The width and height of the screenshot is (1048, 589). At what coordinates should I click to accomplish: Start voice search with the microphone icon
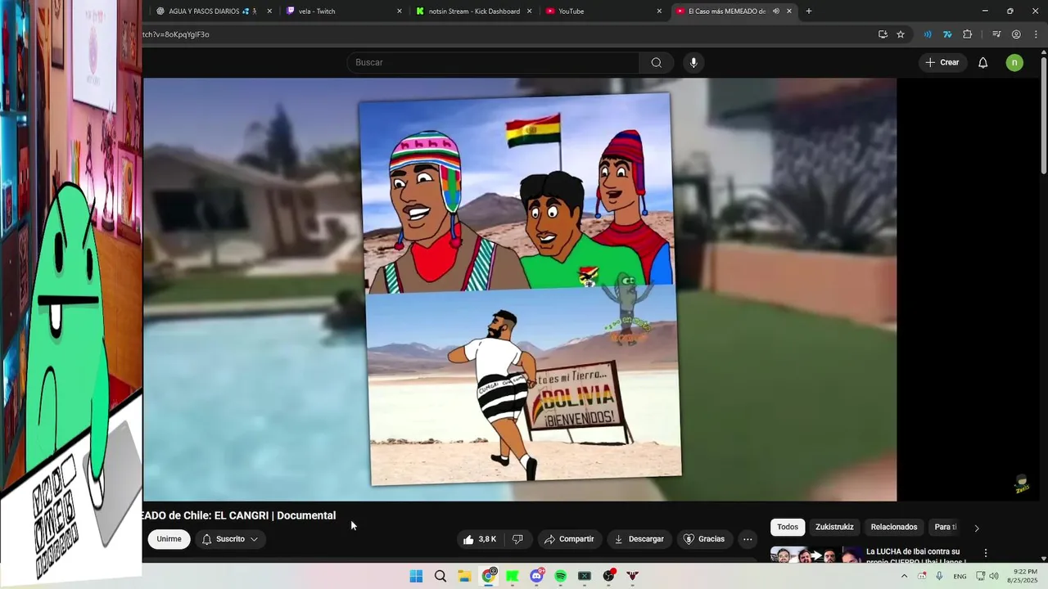(693, 63)
